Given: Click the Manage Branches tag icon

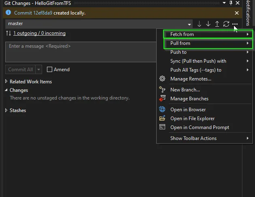Looking at the screenshot, I should pyautogui.click(x=162, y=99).
